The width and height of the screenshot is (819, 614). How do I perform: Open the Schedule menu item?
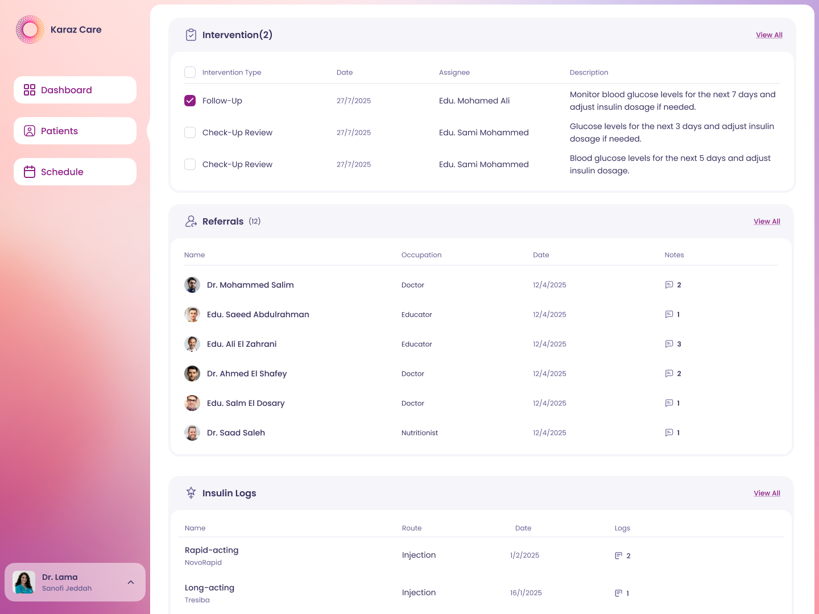click(75, 172)
